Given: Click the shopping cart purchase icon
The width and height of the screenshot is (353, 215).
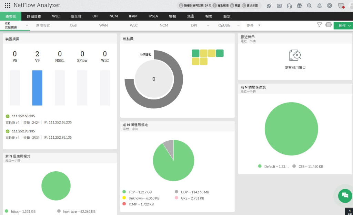Looking at the screenshot, I should [232, 6].
